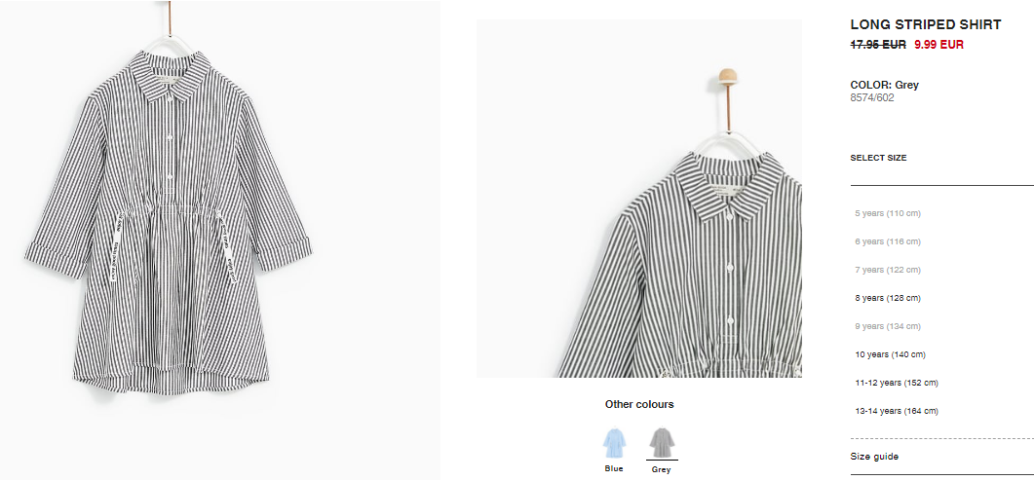This screenshot has width=1034, height=480.
Task: Choose size 10 years (140 cm)
Action: point(890,355)
